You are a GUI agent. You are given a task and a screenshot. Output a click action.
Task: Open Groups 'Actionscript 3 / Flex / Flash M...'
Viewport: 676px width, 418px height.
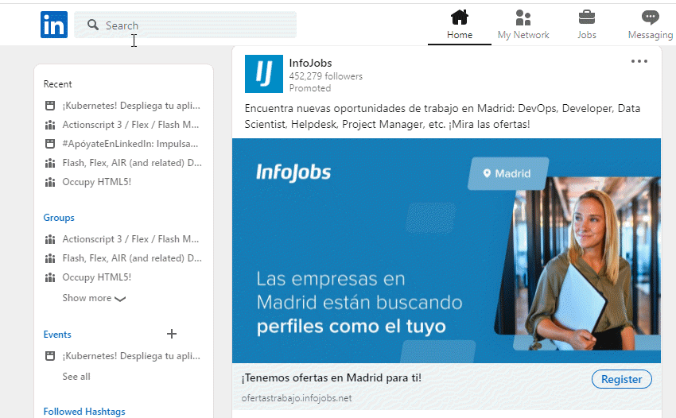click(x=130, y=239)
